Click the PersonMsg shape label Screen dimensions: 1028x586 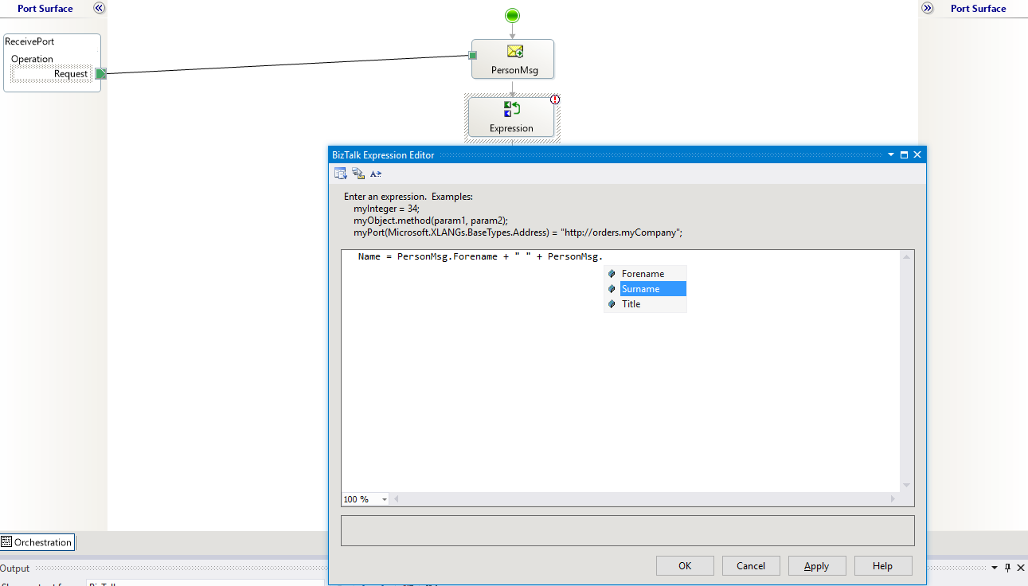point(514,70)
